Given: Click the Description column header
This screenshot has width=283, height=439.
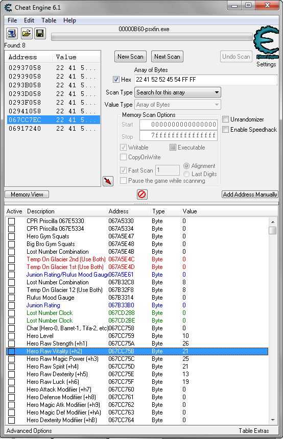Looking at the screenshot, I should click(66, 211).
